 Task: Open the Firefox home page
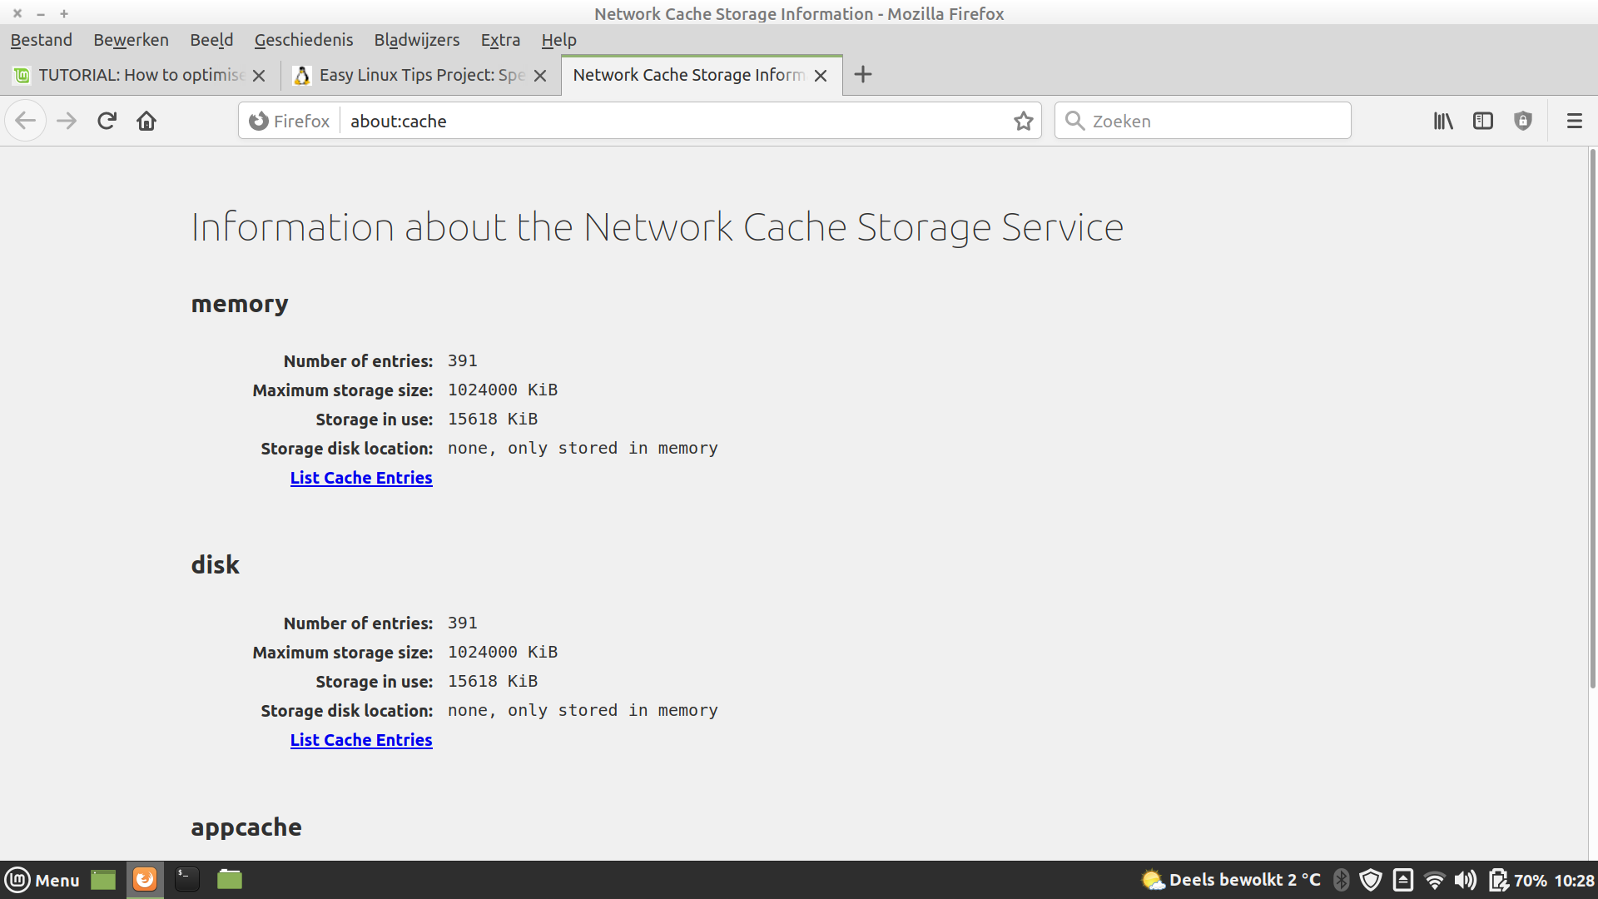[x=146, y=120]
